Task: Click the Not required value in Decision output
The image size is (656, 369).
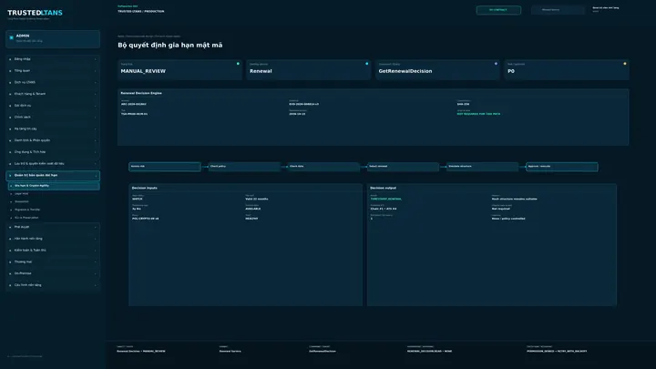Action: 501,209
